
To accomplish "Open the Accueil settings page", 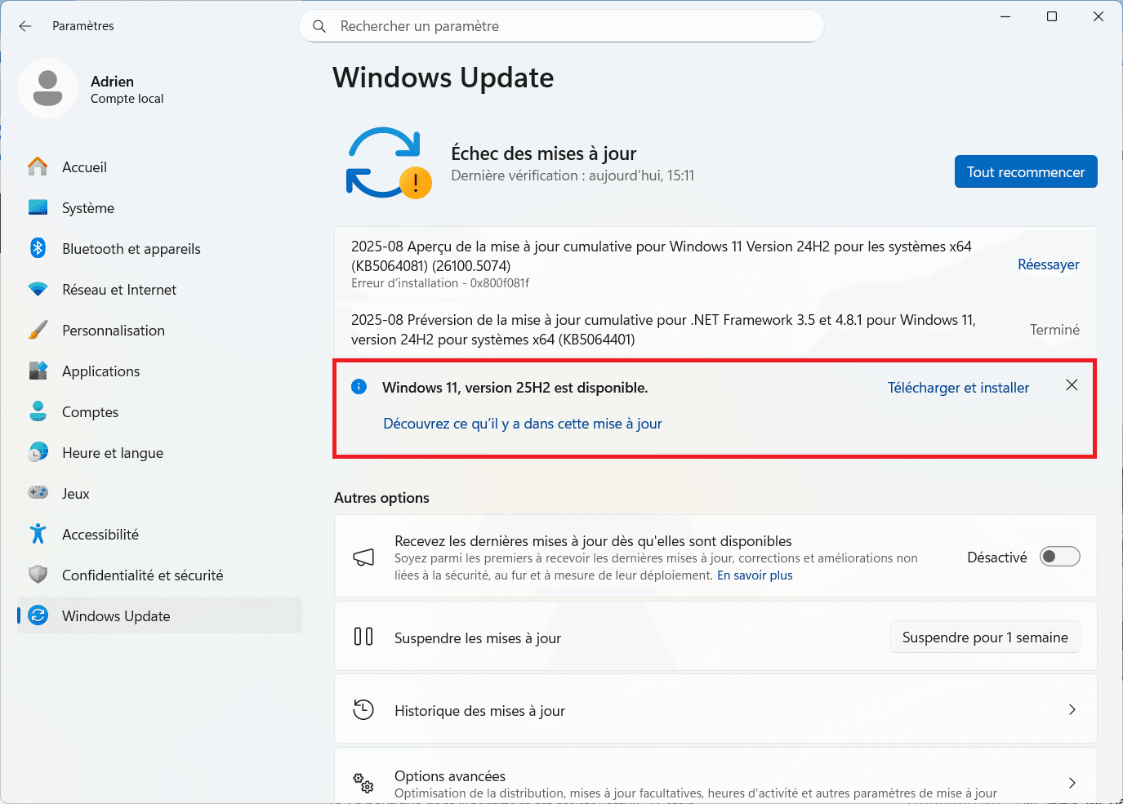I will coord(159,167).
